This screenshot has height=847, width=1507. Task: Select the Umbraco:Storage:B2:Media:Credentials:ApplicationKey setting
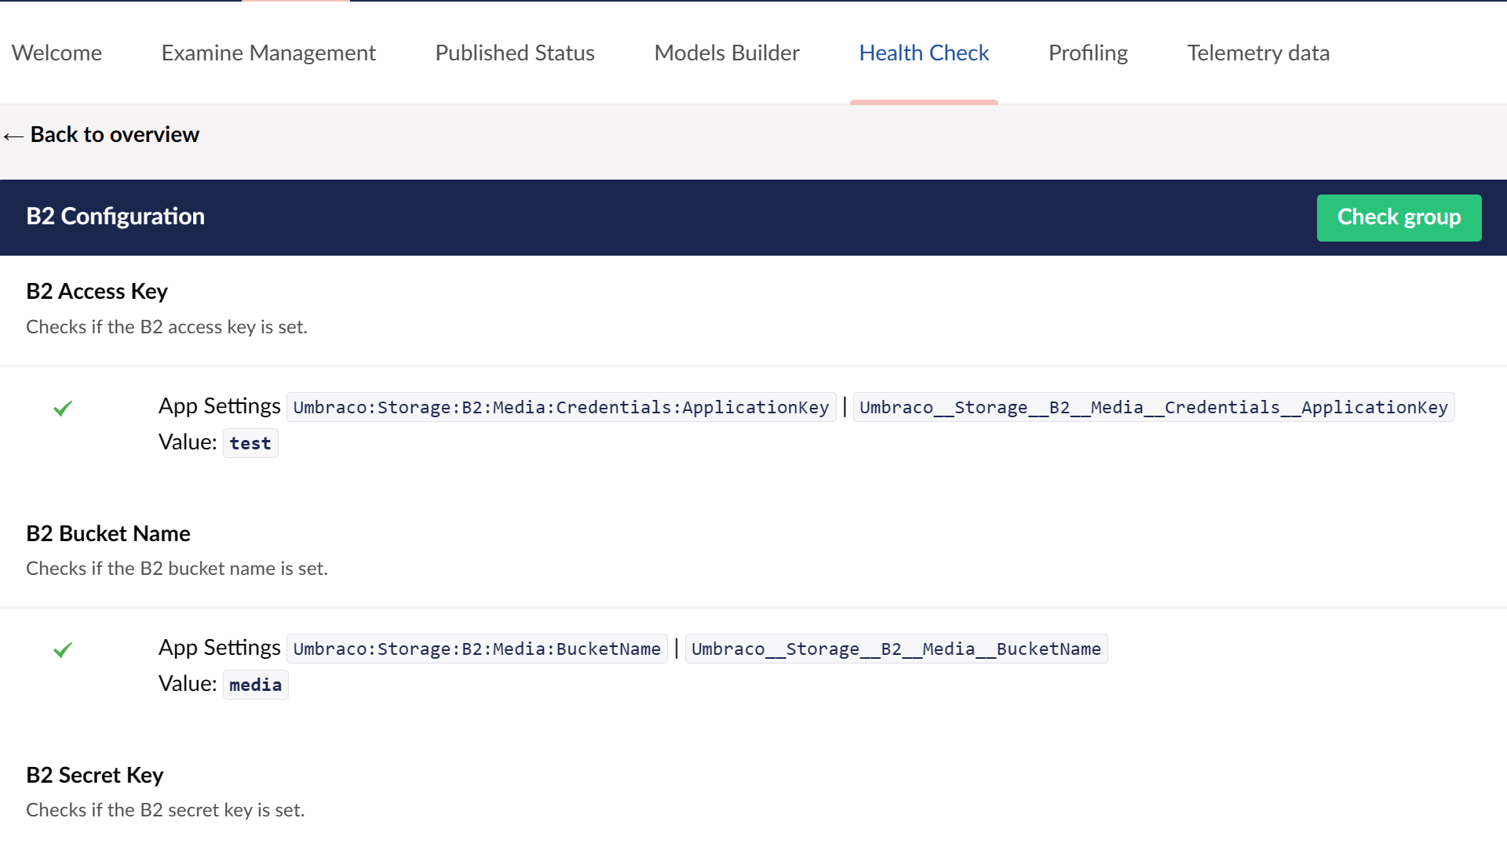point(560,407)
